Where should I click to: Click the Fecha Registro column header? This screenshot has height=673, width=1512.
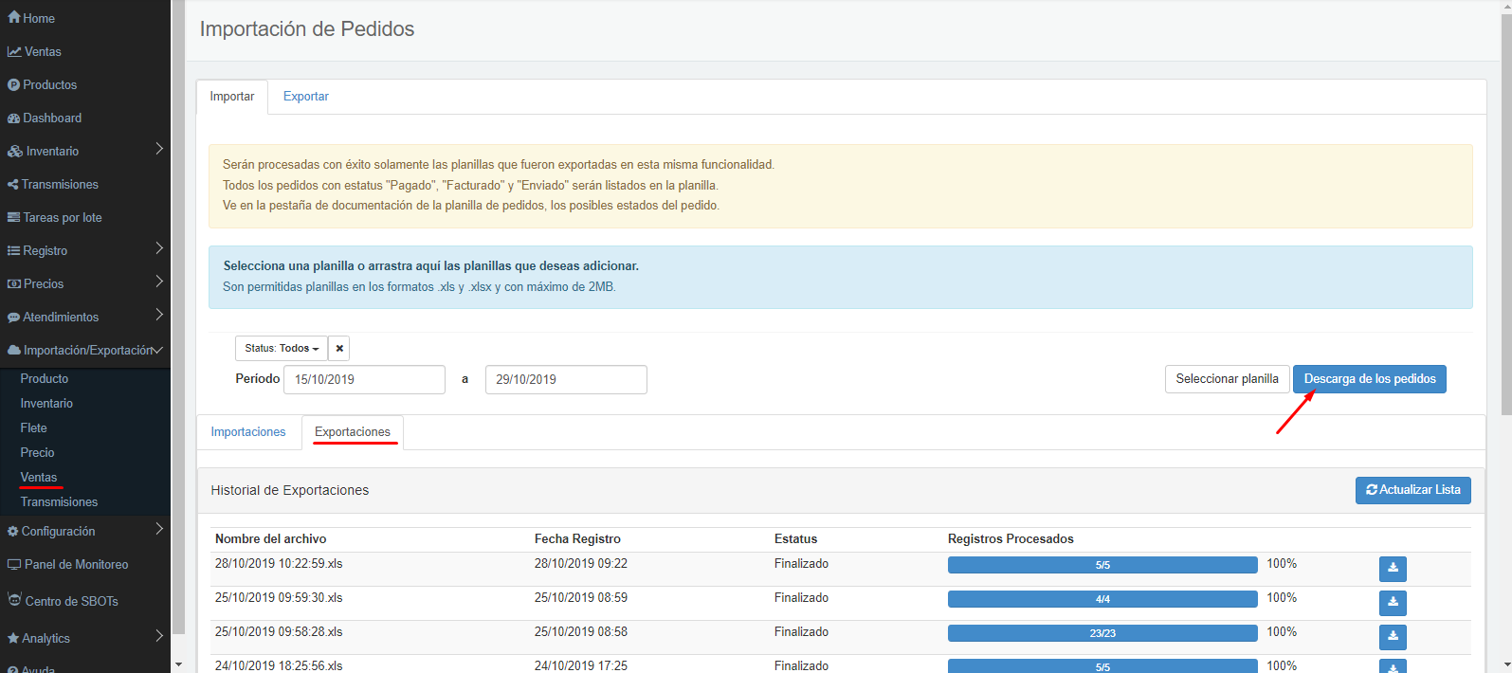tap(577, 539)
